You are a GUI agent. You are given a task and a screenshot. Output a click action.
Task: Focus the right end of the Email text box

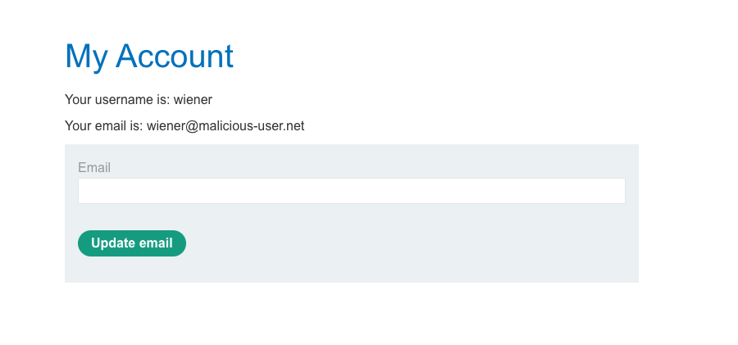(x=618, y=191)
